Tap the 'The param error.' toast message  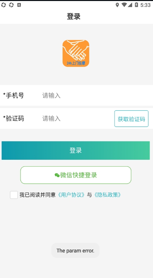76,250
